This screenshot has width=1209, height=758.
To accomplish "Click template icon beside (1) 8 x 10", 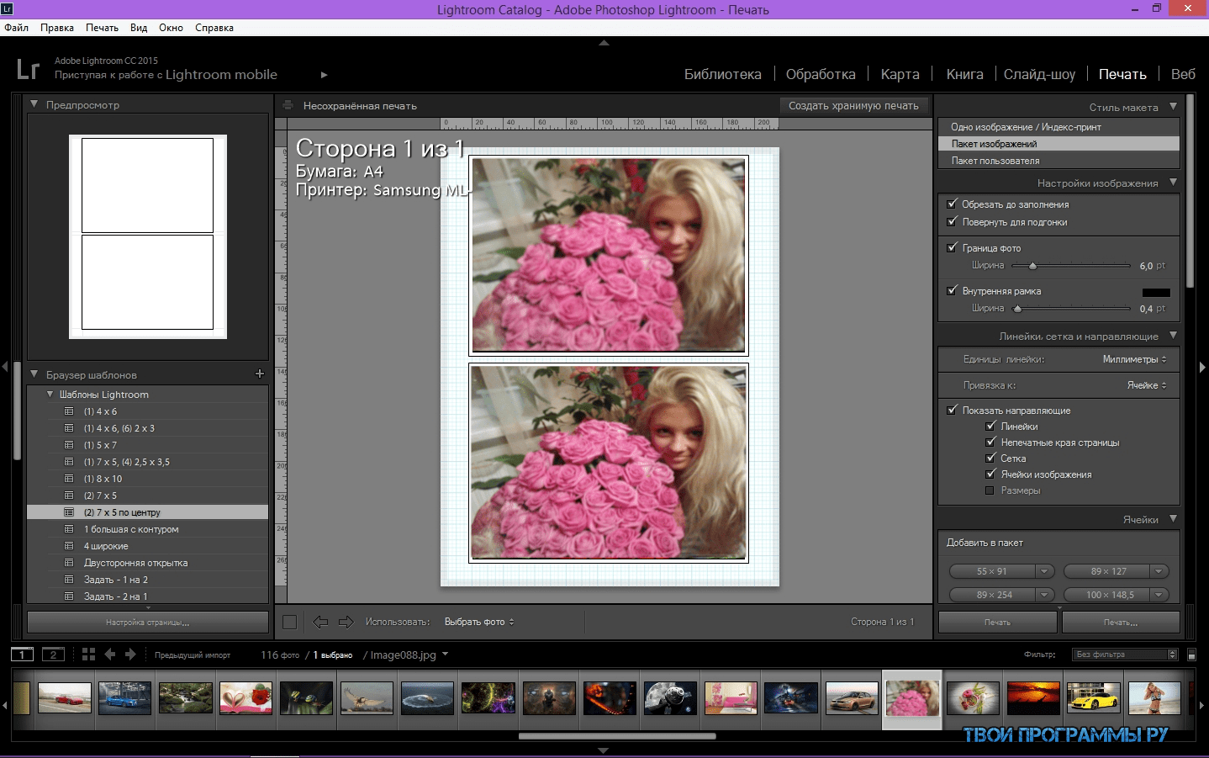I will (x=69, y=479).
